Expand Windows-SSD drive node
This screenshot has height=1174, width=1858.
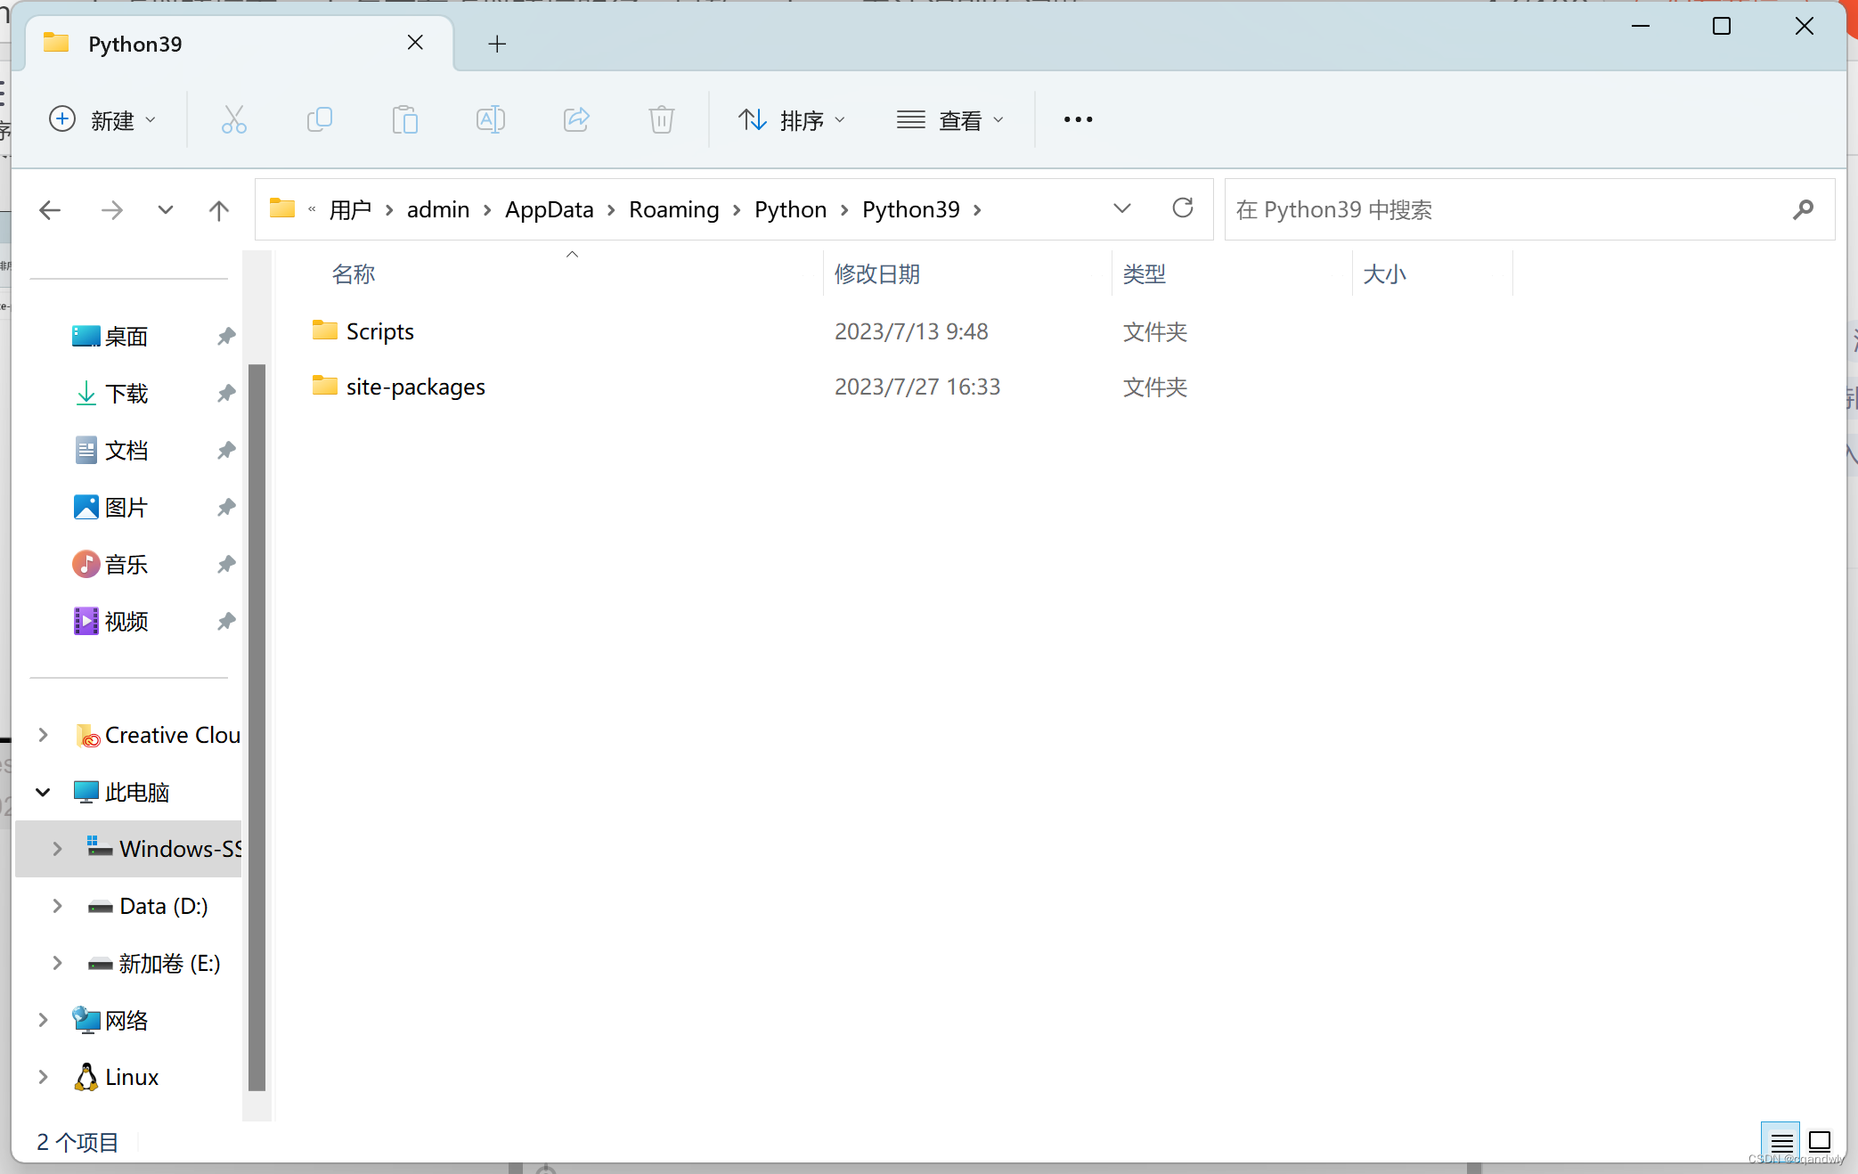coord(57,849)
